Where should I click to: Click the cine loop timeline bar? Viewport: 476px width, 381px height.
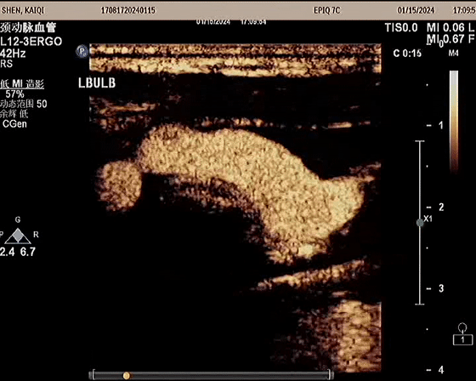pyautogui.click(x=212, y=375)
